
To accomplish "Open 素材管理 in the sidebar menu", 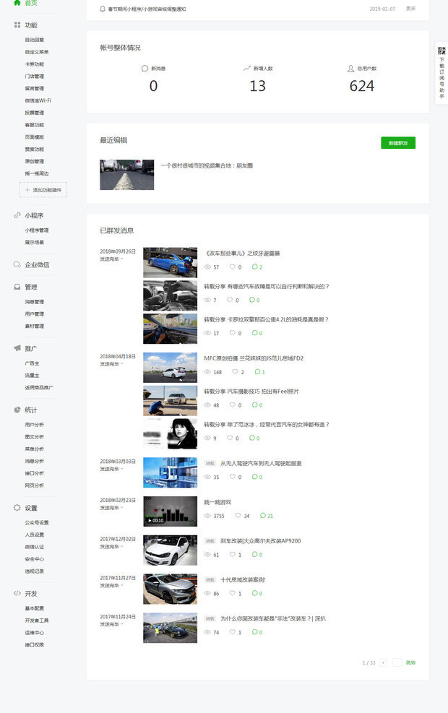I will click(34, 326).
